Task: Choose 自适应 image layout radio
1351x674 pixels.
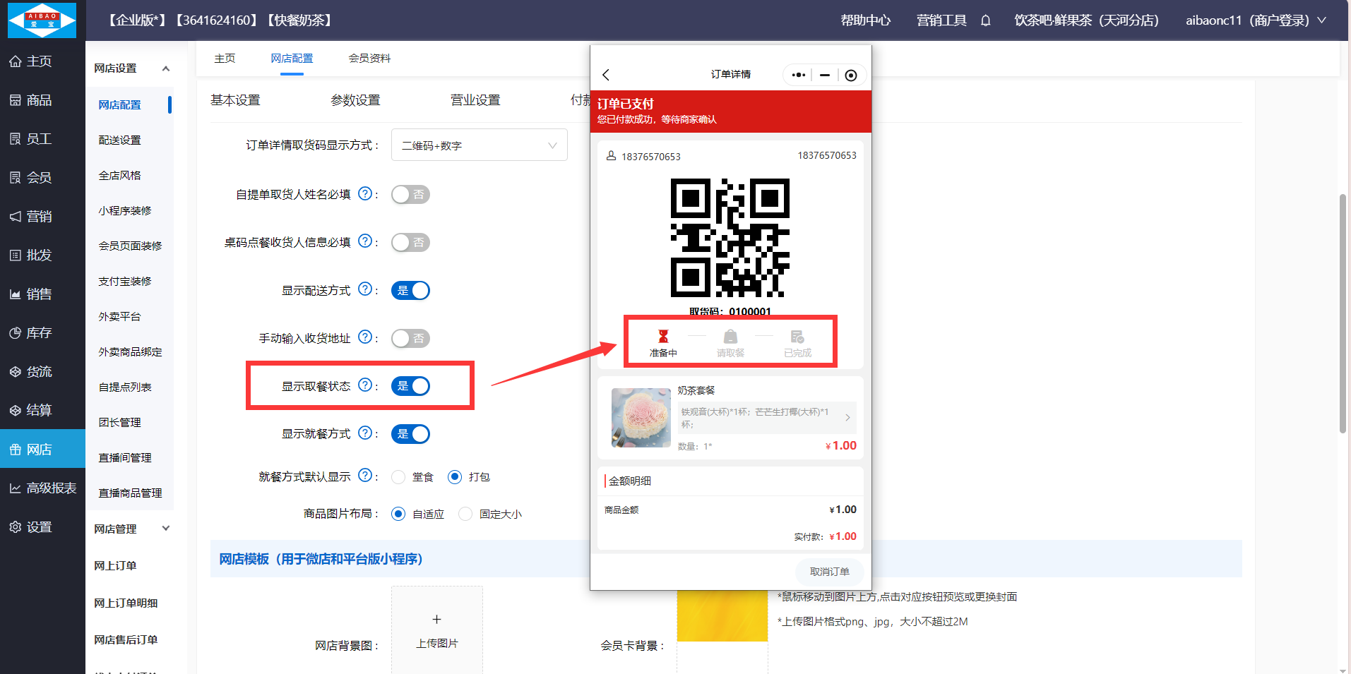Action: 398,514
